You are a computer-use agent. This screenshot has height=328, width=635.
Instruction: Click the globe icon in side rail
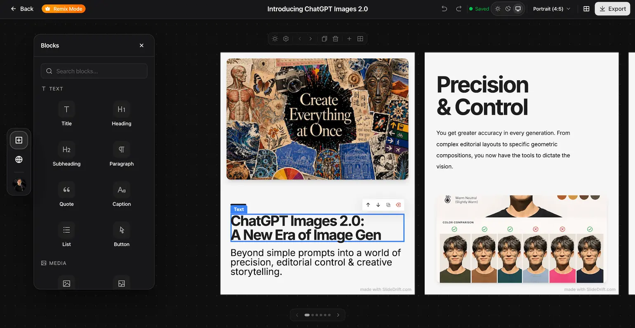click(19, 159)
